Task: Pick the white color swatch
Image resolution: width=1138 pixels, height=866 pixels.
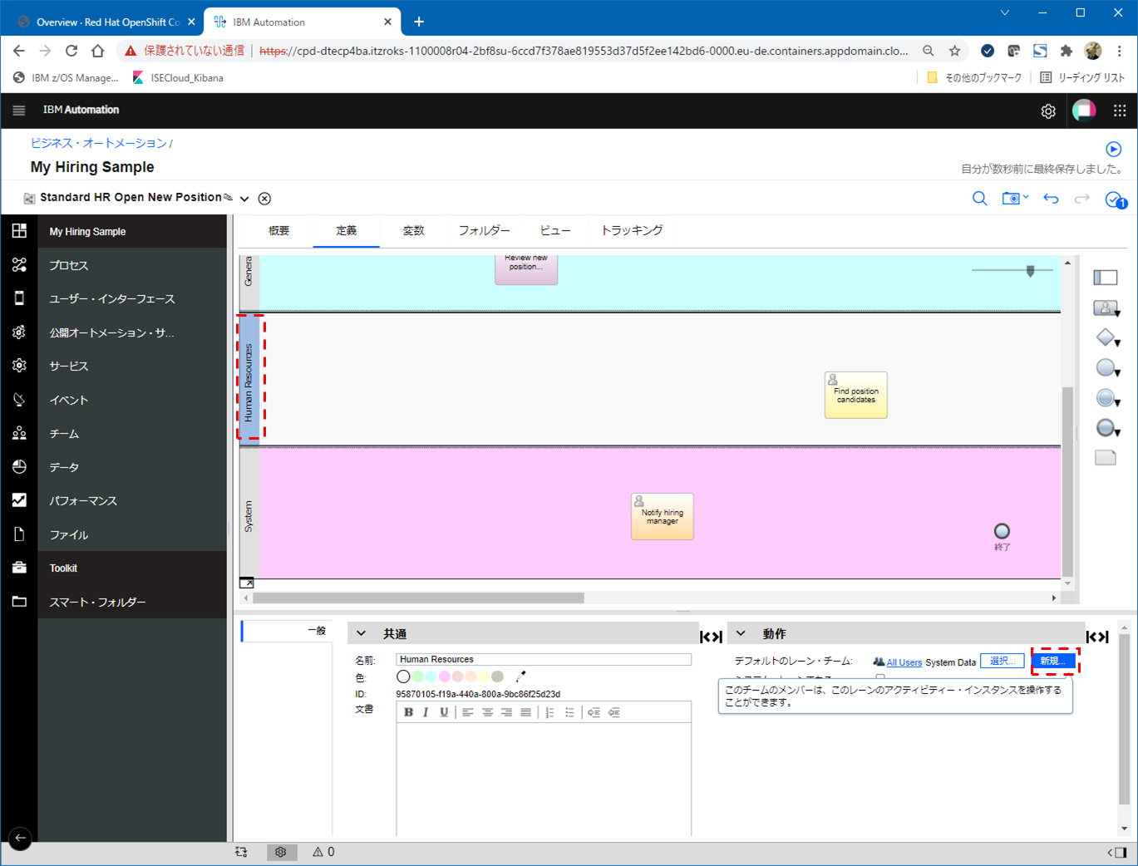Action: click(x=403, y=677)
